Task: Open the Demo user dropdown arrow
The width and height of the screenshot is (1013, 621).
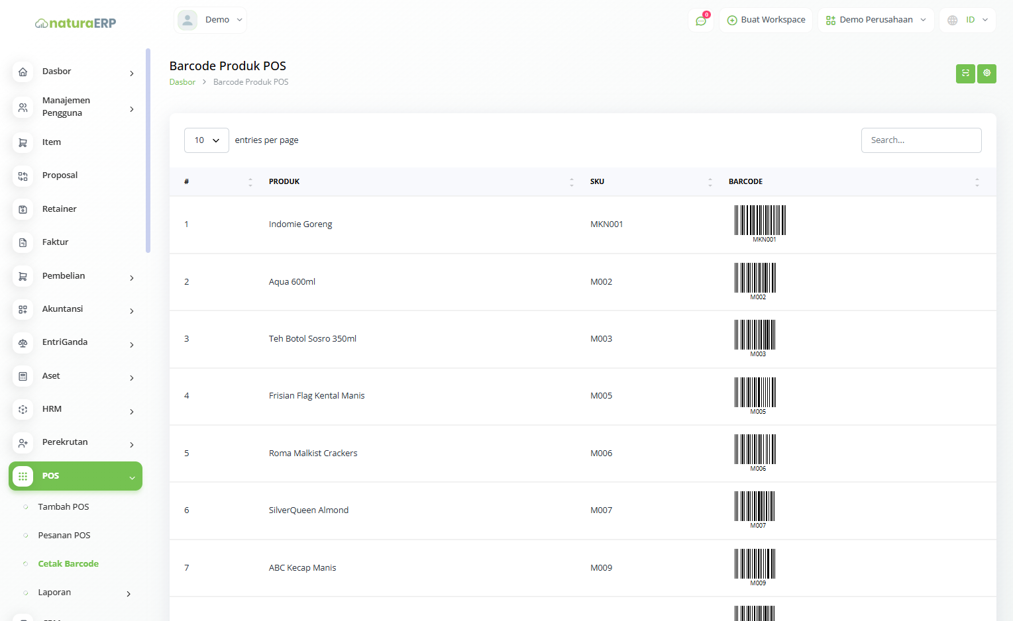Action: click(x=240, y=20)
